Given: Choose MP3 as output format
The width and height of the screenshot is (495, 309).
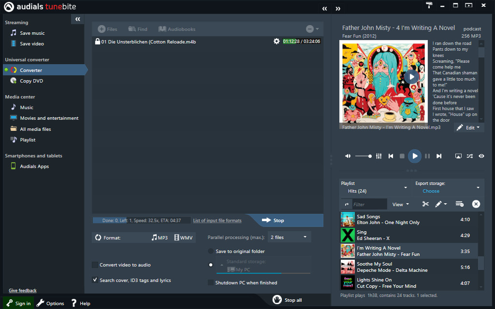Looking at the screenshot, I should (160, 238).
